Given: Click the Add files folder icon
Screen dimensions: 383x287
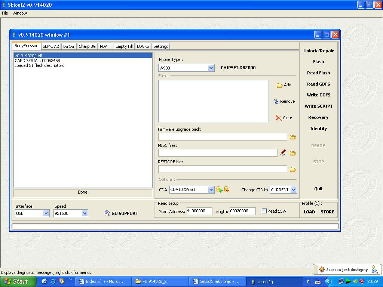Looking at the screenshot, I should 280,85.
